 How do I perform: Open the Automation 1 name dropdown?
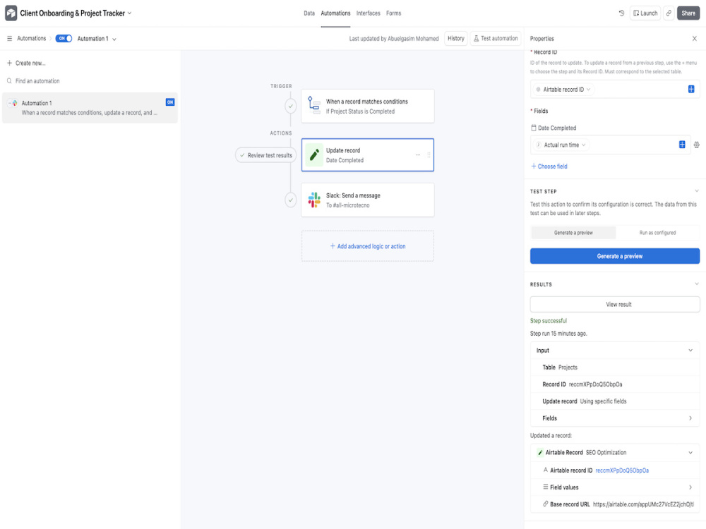tap(114, 39)
